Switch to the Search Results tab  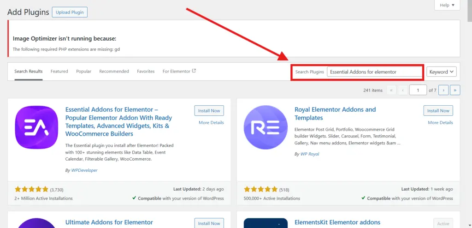pos(29,72)
